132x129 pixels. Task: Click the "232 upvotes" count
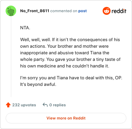point(24,105)
